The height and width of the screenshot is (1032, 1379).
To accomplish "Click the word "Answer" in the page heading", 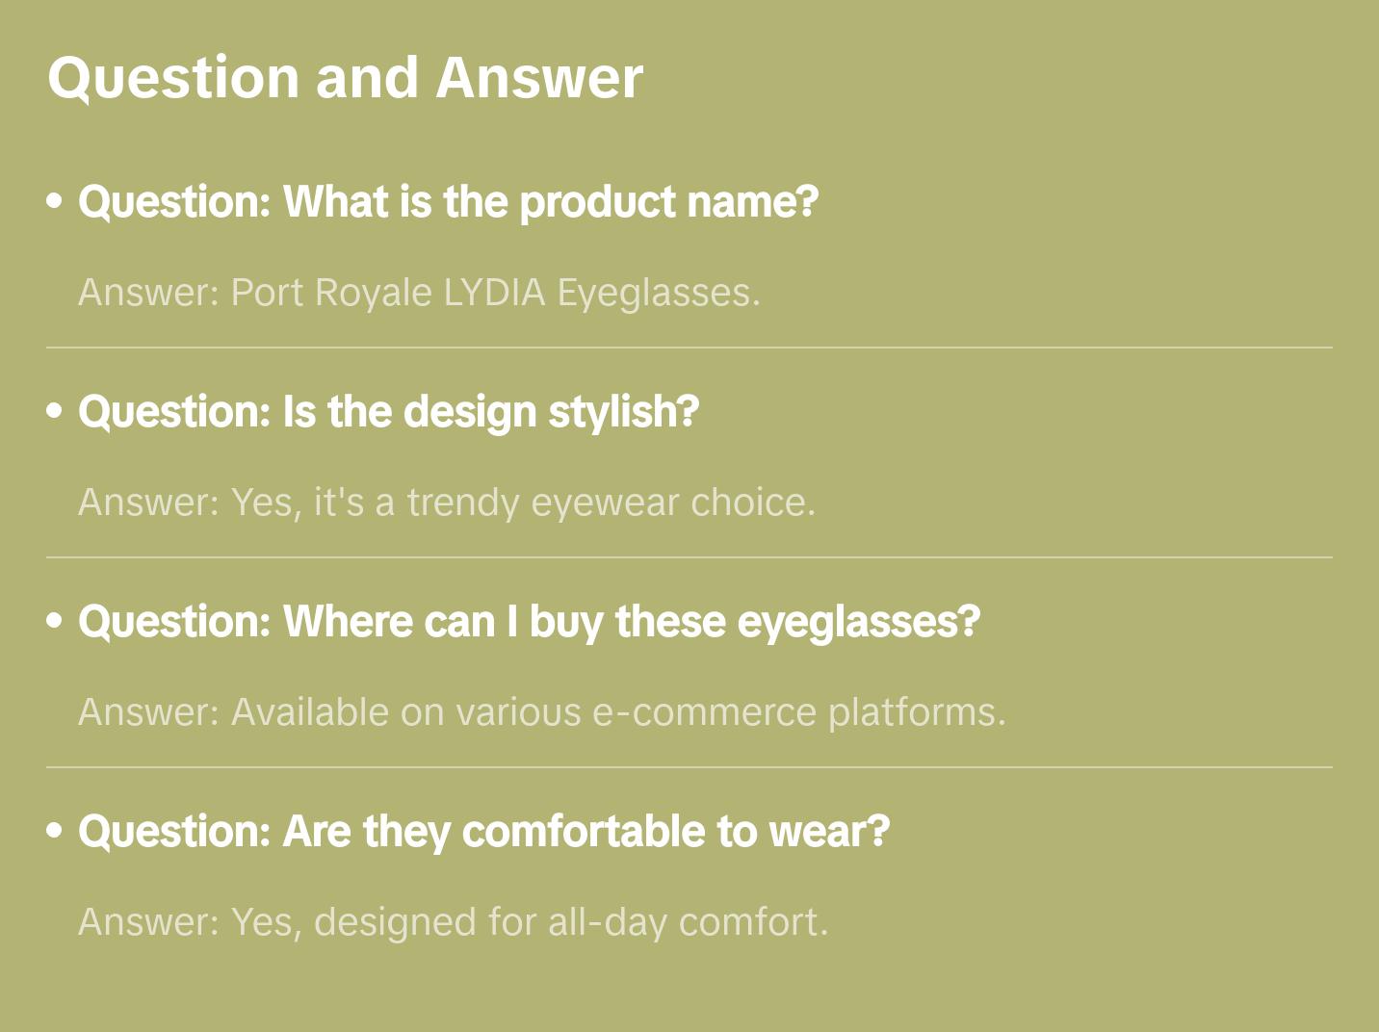I will (539, 77).
